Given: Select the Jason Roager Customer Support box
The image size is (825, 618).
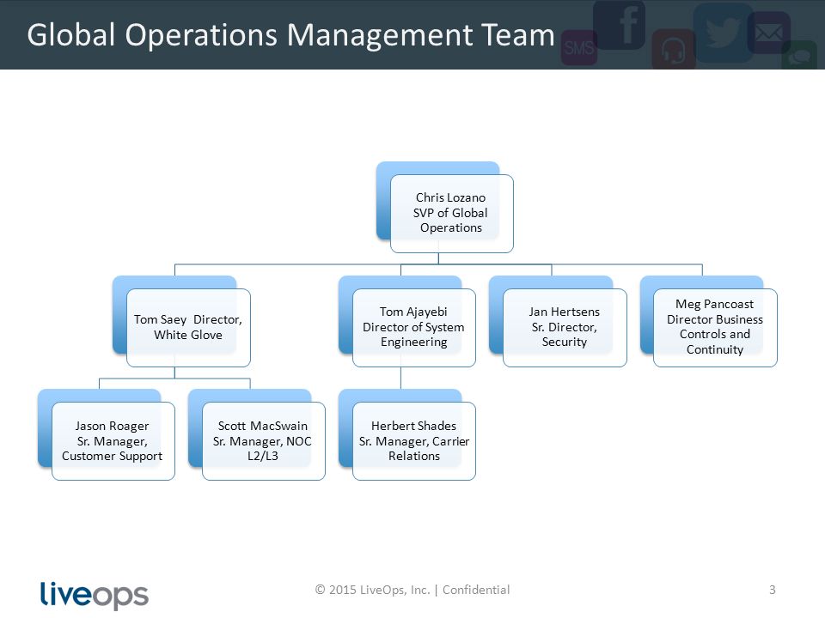Looking at the screenshot, I should tap(113, 441).
